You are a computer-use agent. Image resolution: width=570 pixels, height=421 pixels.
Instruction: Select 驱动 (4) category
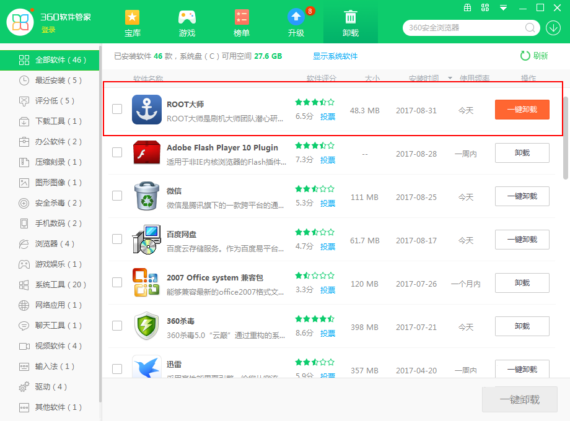[50, 387]
